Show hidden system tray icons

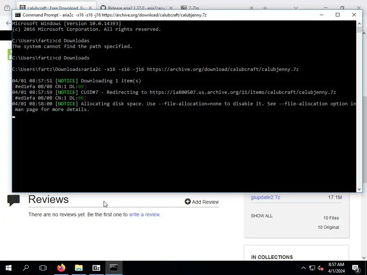303,268
